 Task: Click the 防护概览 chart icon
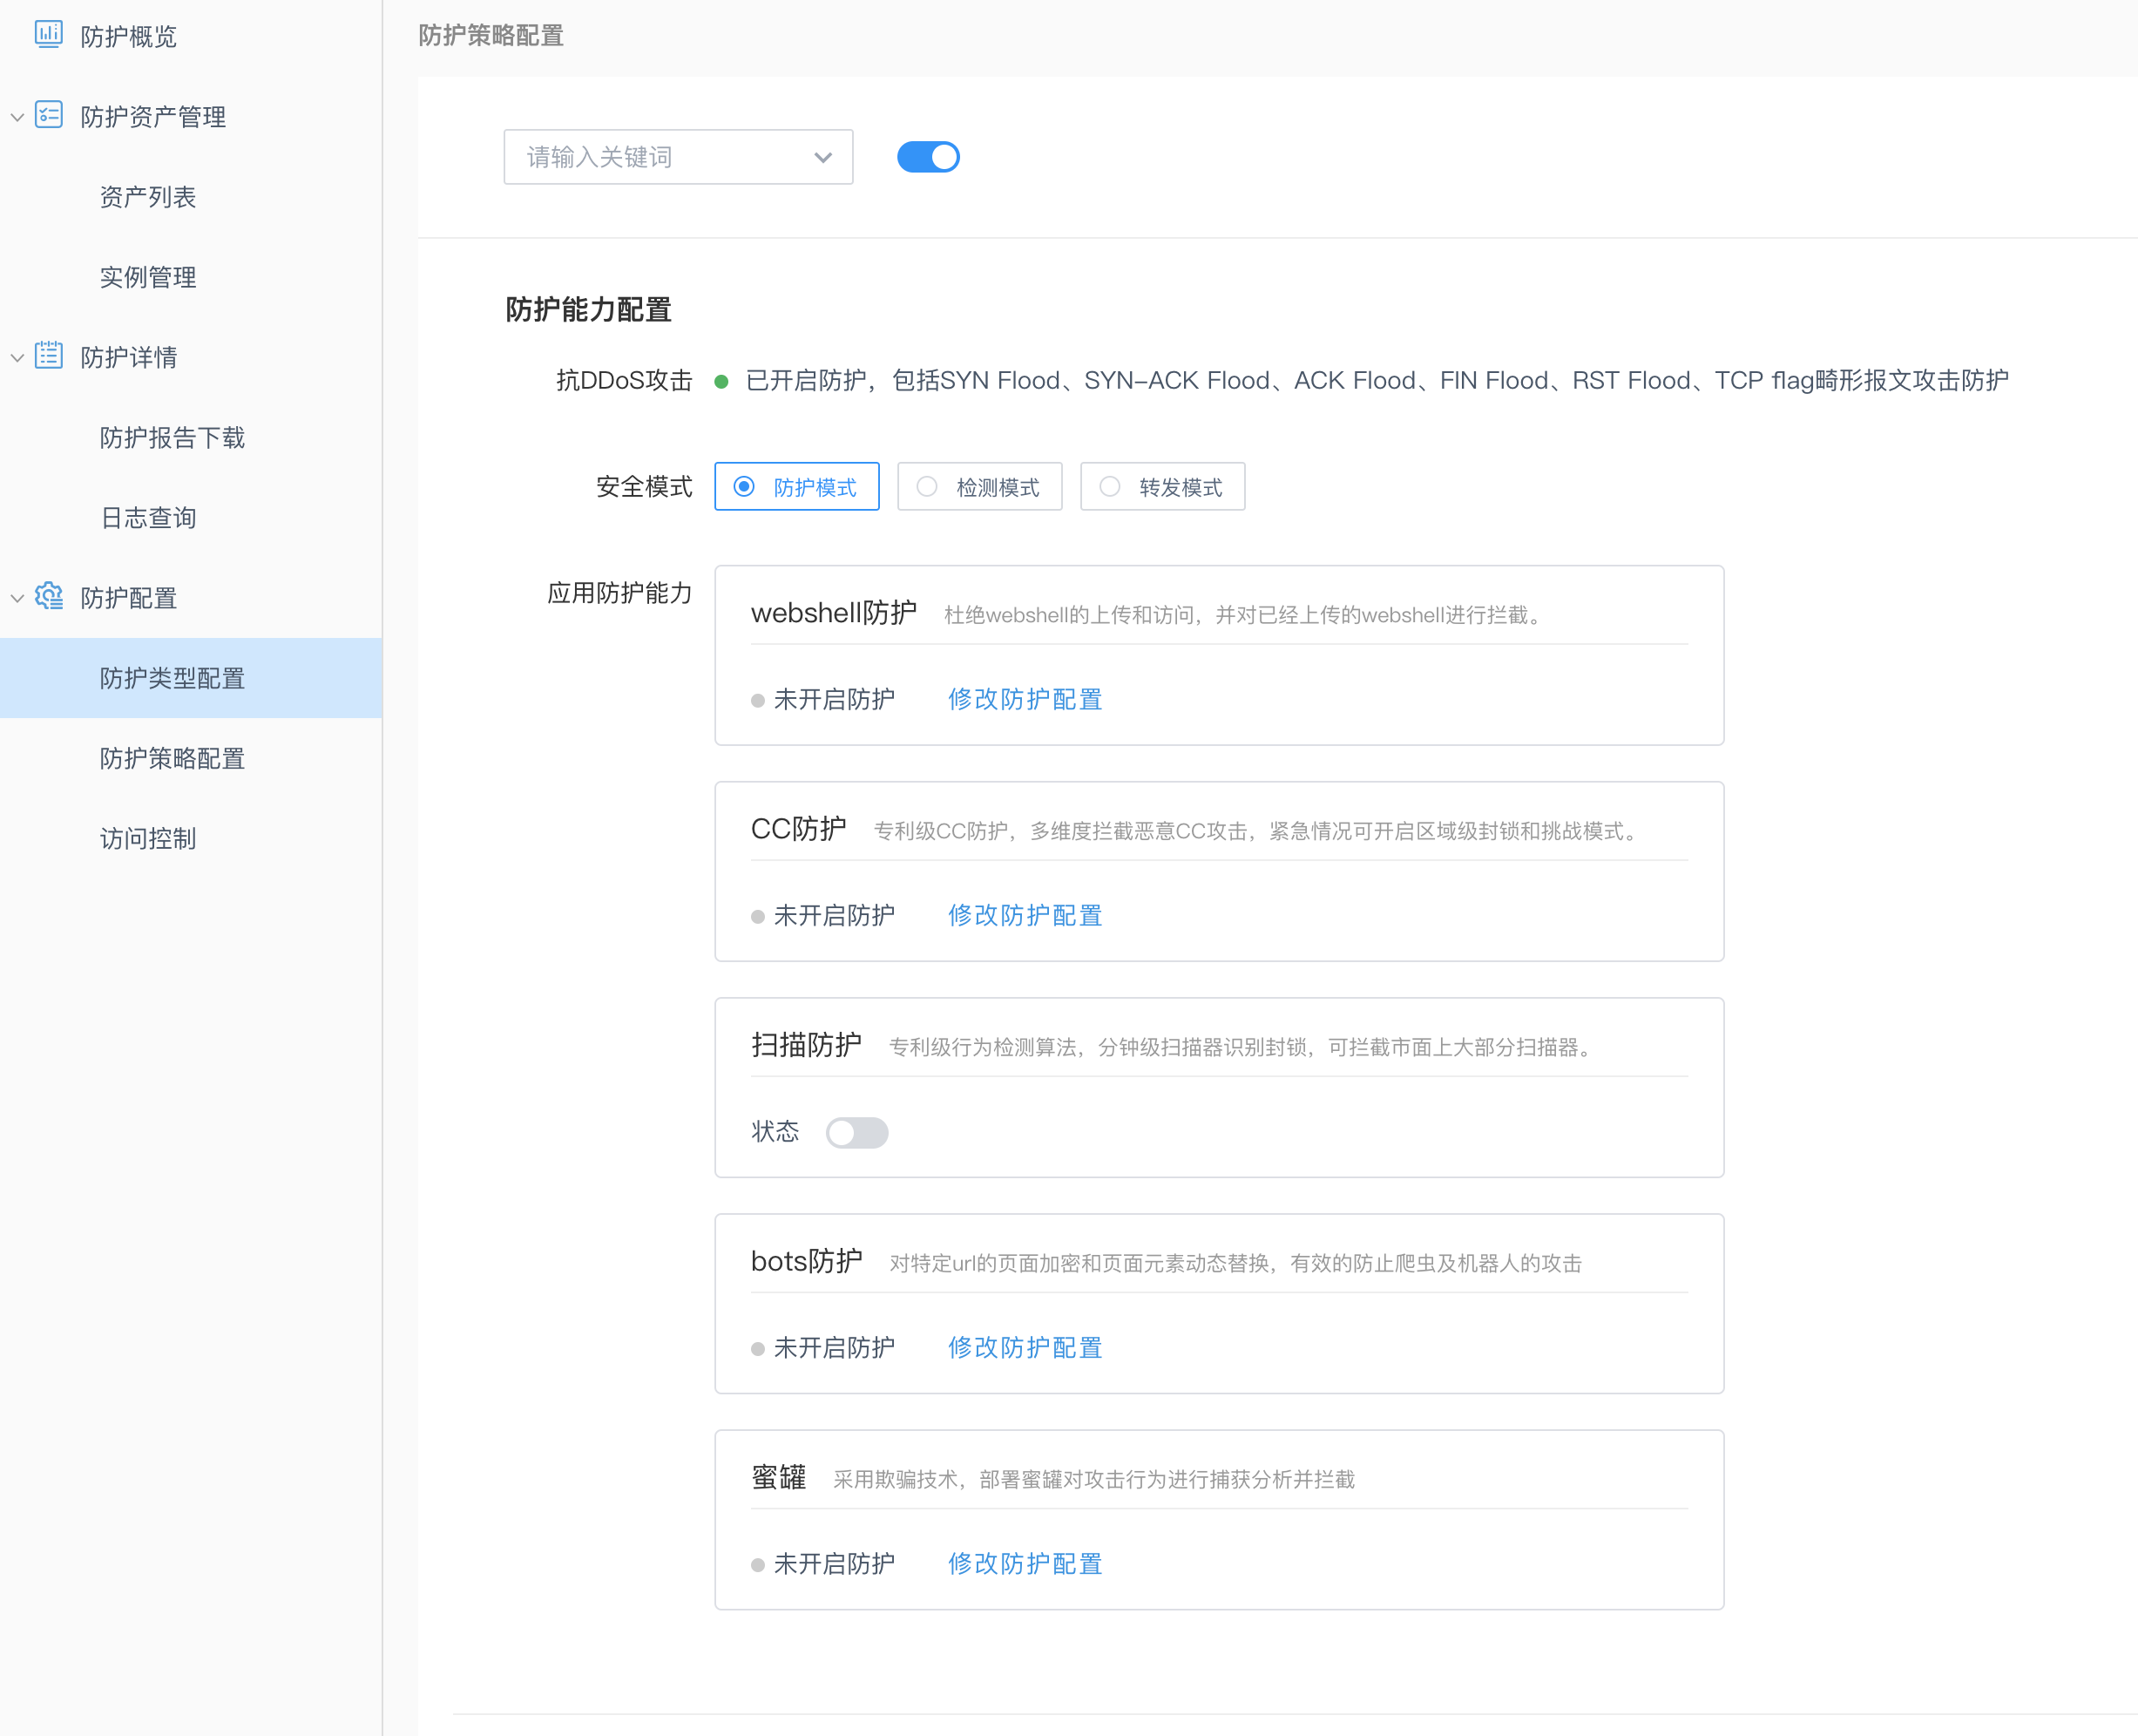(48, 35)
